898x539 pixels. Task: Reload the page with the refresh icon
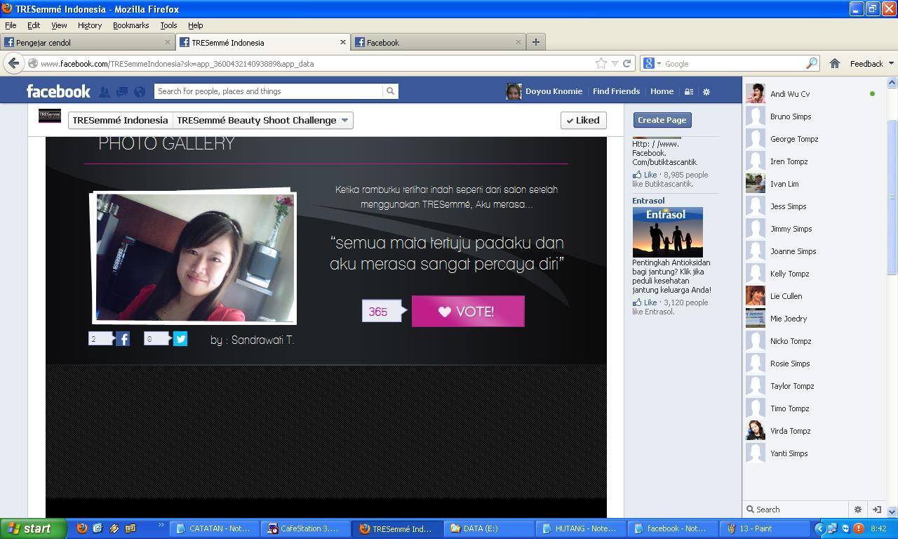[626, 63]
